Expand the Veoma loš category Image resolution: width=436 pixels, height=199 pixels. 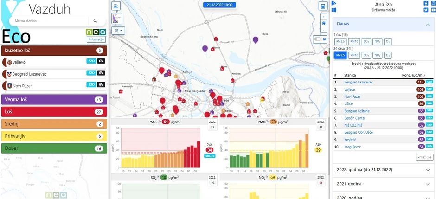[x=54, y=99]
